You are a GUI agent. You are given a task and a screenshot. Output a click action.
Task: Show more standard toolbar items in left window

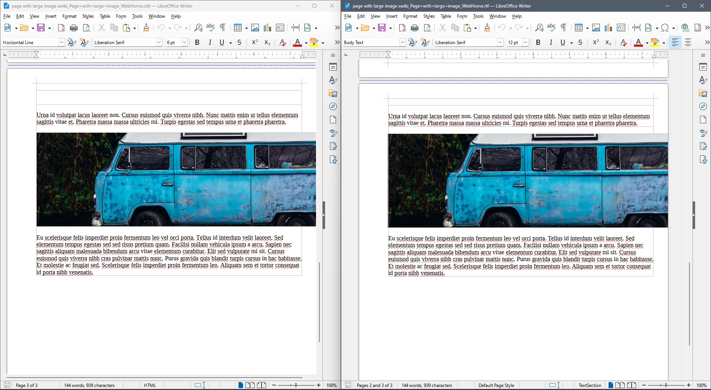[337, 28]
